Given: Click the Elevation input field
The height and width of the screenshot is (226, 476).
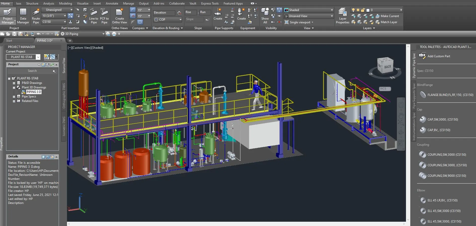Looking at the screenshot, I should [x=164, y=13].
